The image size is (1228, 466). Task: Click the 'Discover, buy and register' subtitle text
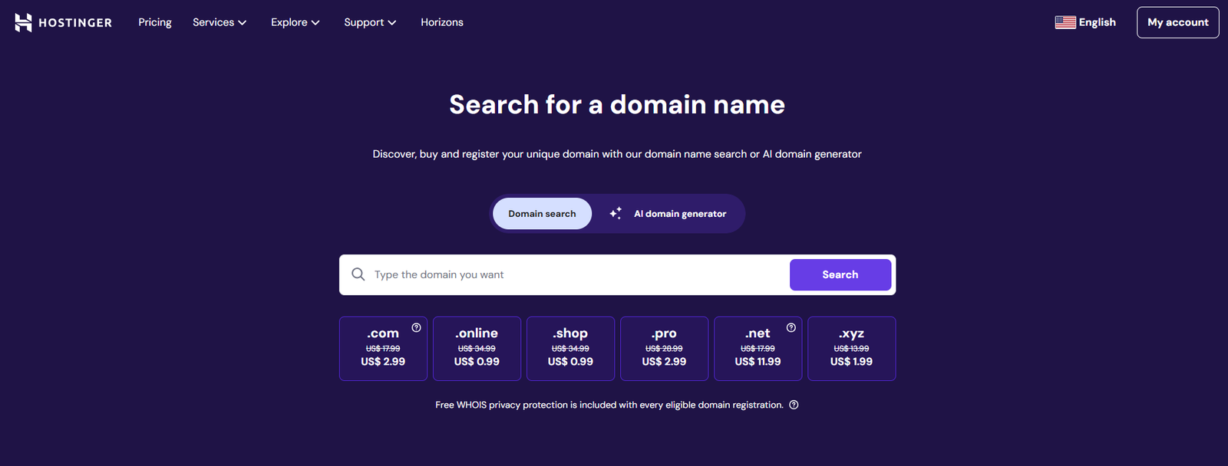point(617,154)
